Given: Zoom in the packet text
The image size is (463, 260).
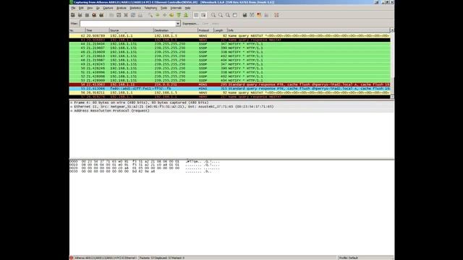Looking at the screenshot, I should (x=213, y=15).
